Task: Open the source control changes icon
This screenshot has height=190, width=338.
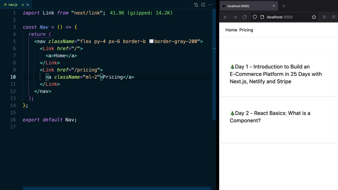Action: pos(196,5)
